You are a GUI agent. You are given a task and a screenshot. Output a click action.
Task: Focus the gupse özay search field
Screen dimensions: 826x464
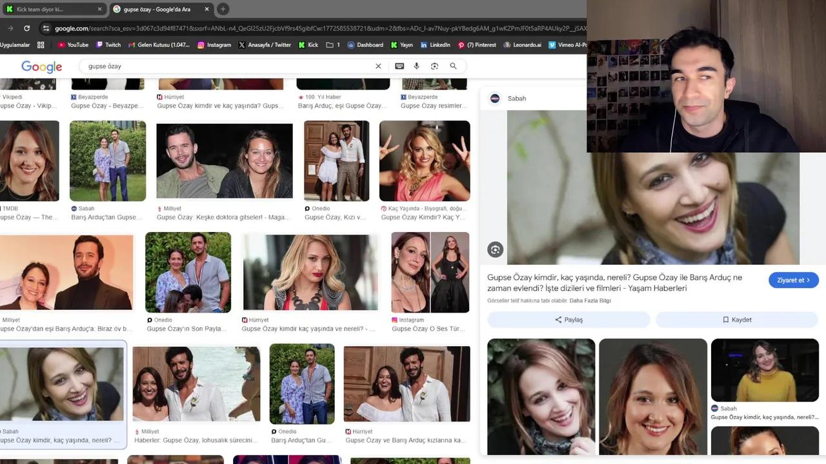pyautogui.click(x=226, y=66)
